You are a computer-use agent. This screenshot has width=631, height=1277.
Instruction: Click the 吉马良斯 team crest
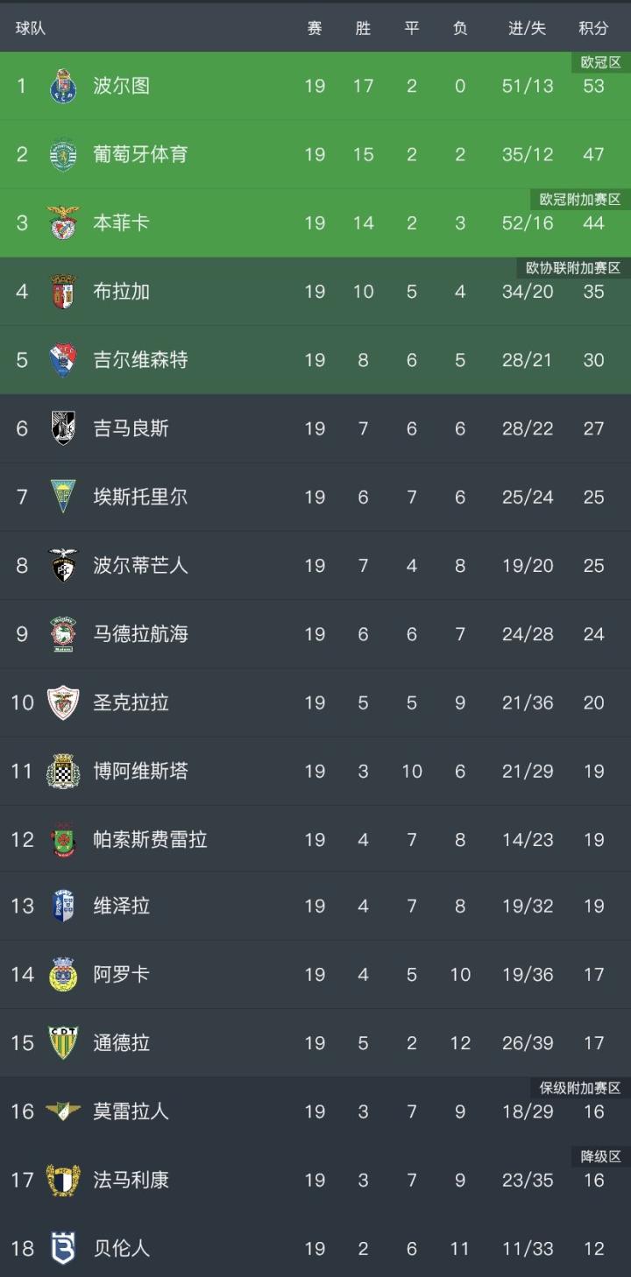(63, 427)
